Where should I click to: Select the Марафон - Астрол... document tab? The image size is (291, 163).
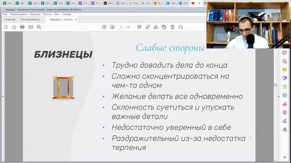(62, 19)
